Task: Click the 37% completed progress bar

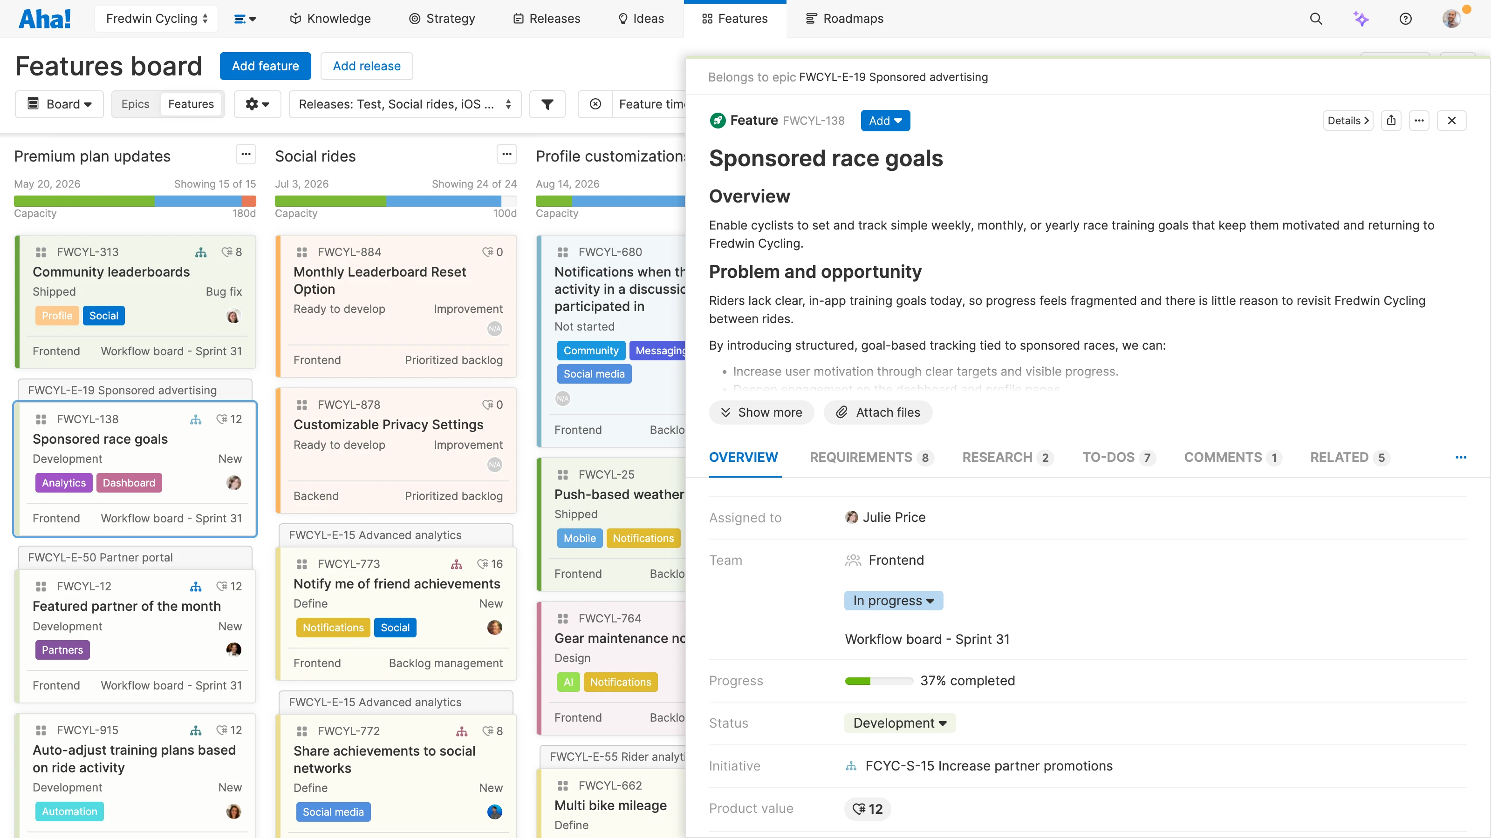Action: (879, 681)
